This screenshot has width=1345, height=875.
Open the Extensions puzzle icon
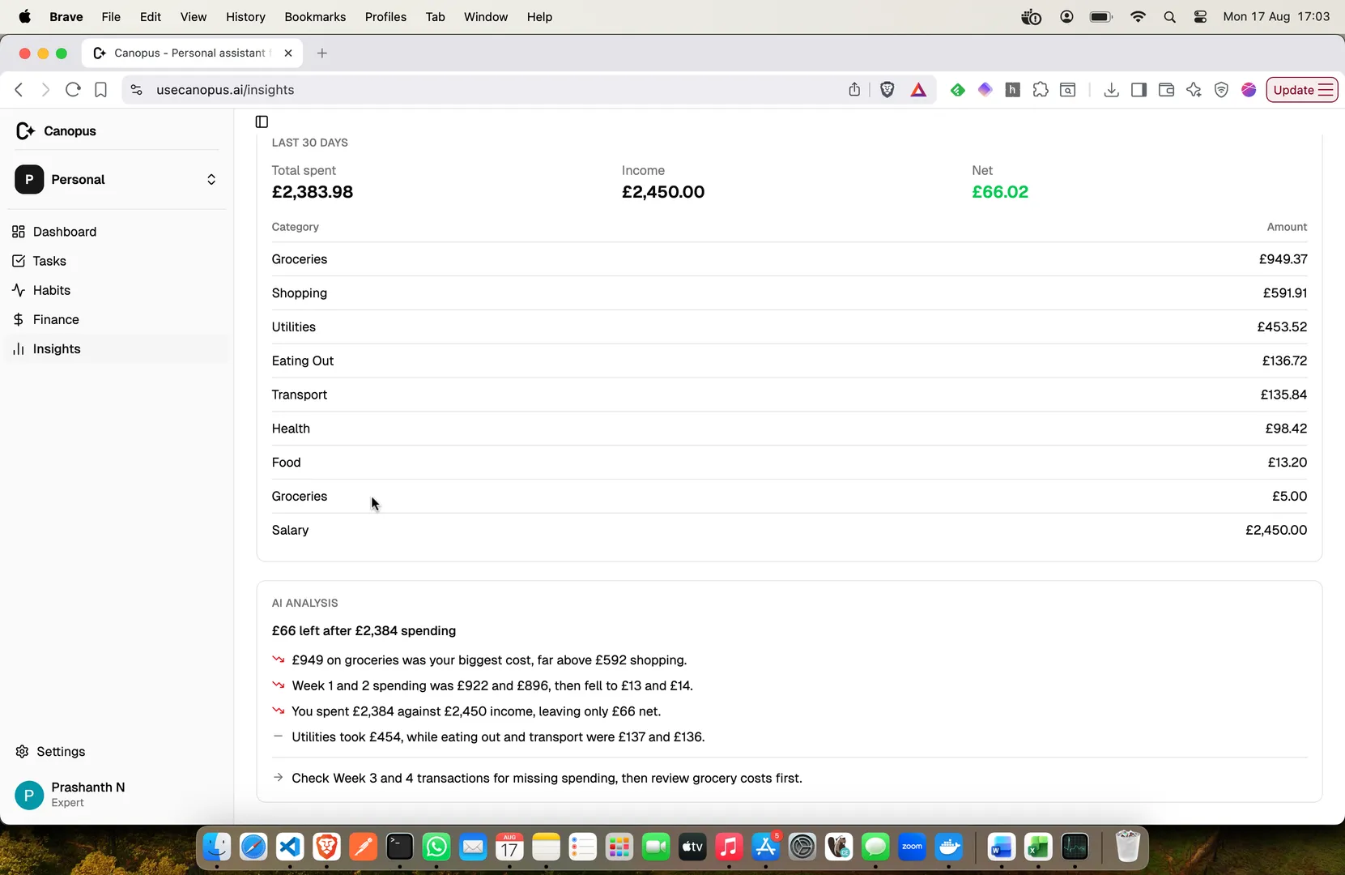[1041, 90]
